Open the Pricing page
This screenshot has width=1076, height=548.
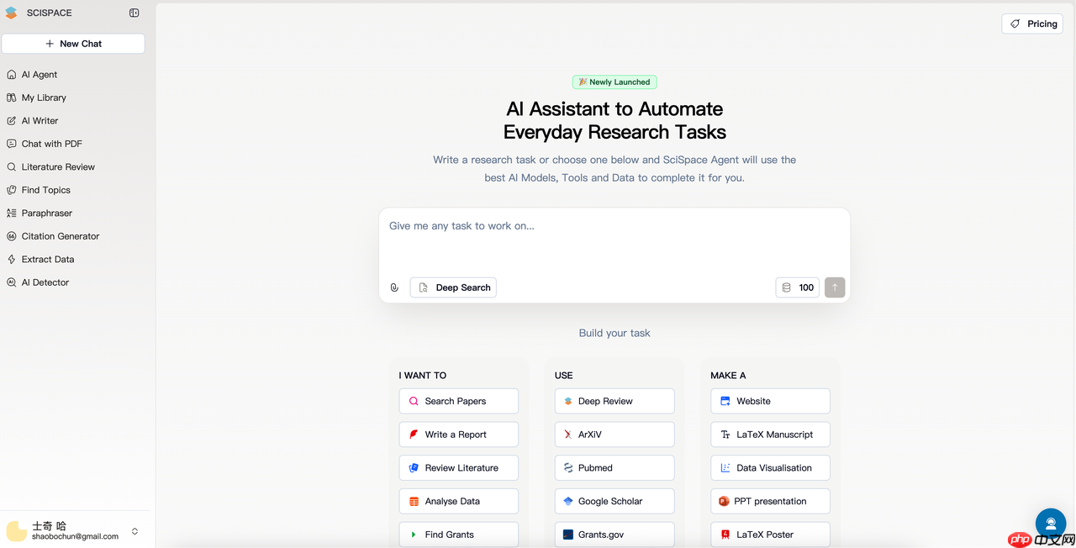pos(1032,24)
